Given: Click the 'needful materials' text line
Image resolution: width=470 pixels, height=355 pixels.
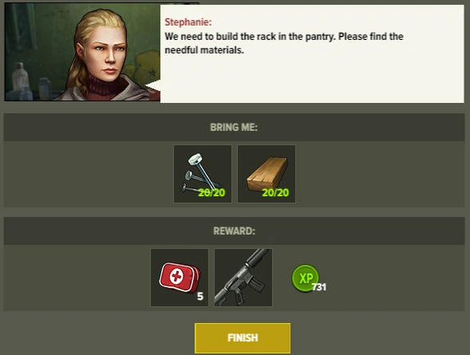Looking at the screenshot, I should tap(204, 50).
